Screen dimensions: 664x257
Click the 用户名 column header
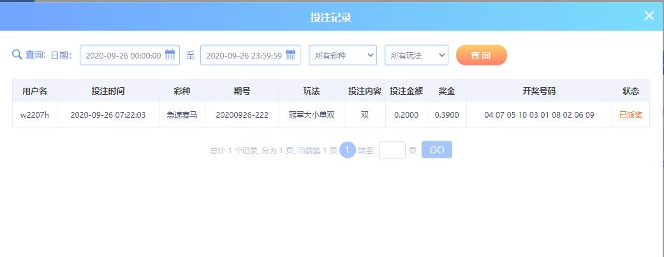coord(34,91)
